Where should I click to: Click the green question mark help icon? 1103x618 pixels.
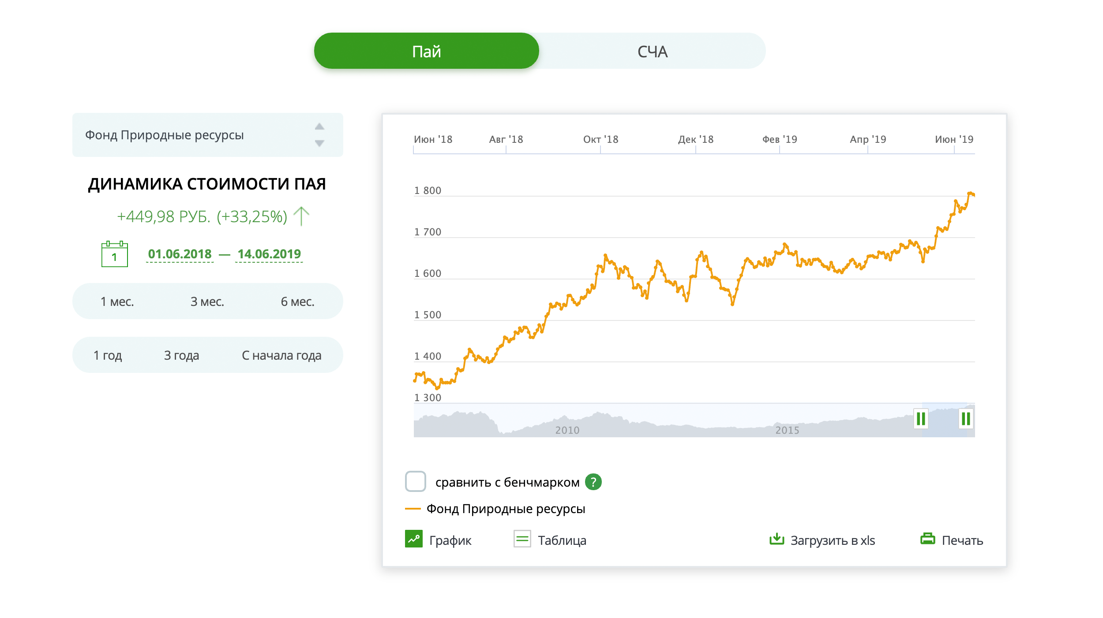(593, 482)
